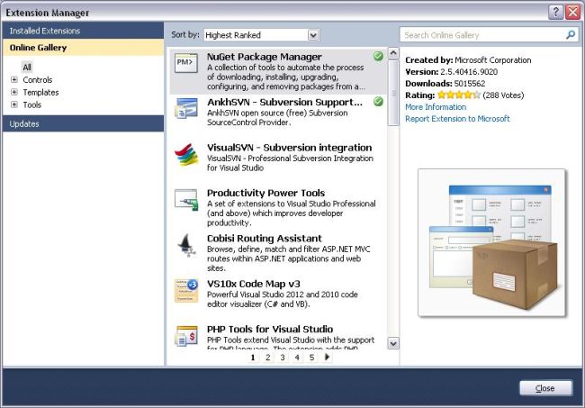Click the Productivity Power Tools drill icon
The height and width of the screenshot is (408, 585).
(x=186, y=200)
